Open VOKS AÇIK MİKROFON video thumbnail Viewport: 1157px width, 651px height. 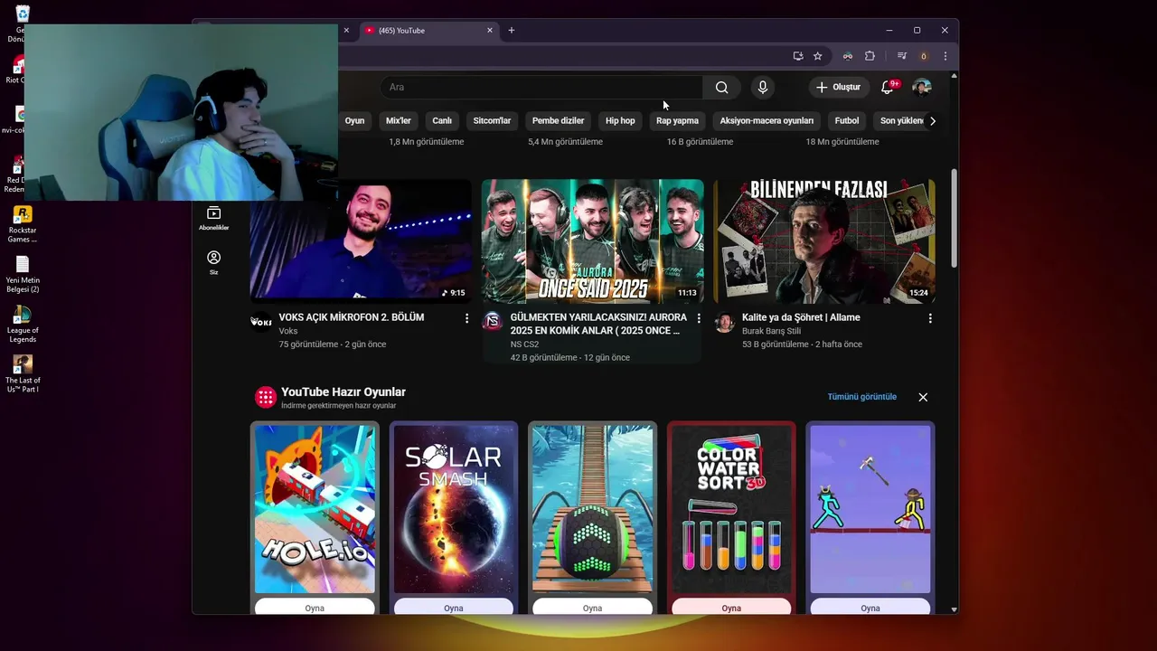pos(361,241)
